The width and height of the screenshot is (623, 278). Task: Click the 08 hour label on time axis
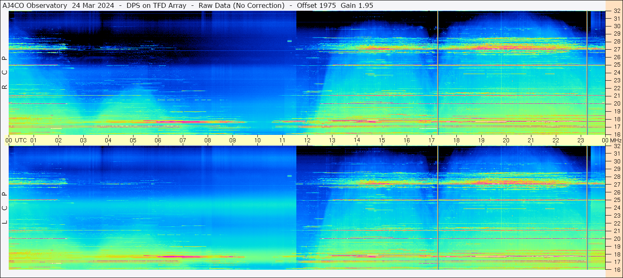[x=208, y=140]
